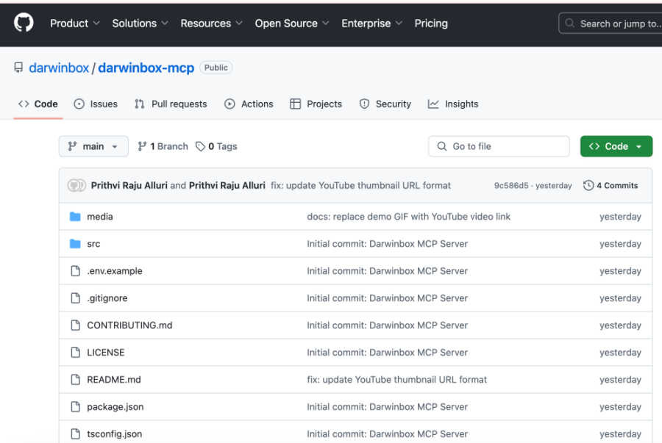Viewport: 662px width, 443px height.
Task: Switch to the Insights tab
Action: pyautogui.click(x=453, y=104)
